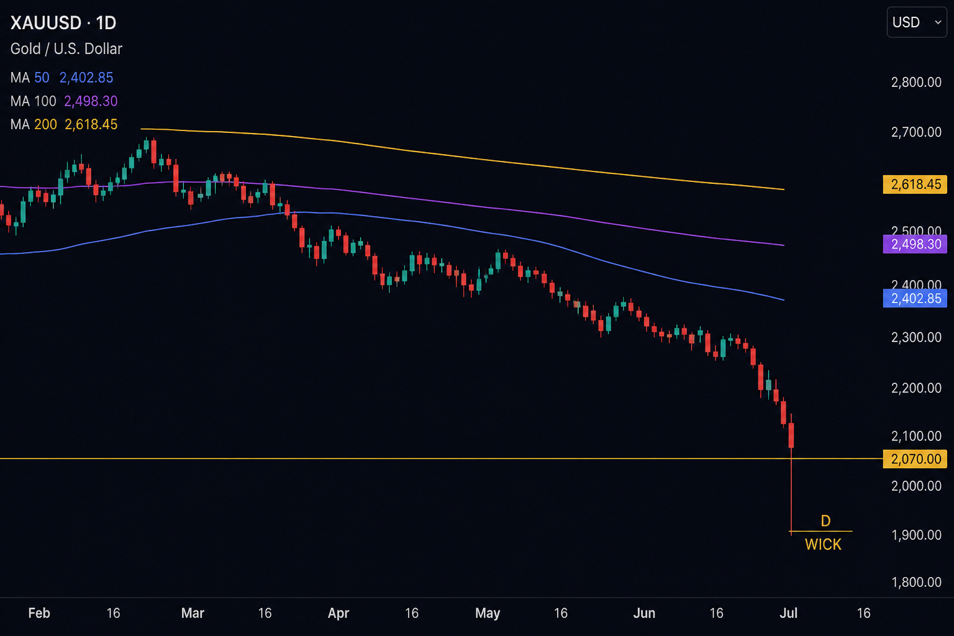Click the 2,070.00 horizontal line price label
The height and width of the screenshot is (636, 954).
915,459
